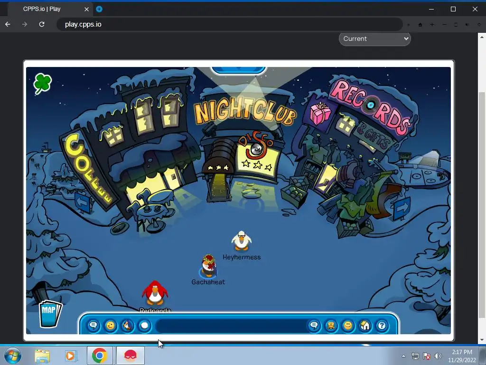Open the 2:17 PM clock and date
Viewport: 486px width, 365px height.
click(x=462, y=355)
